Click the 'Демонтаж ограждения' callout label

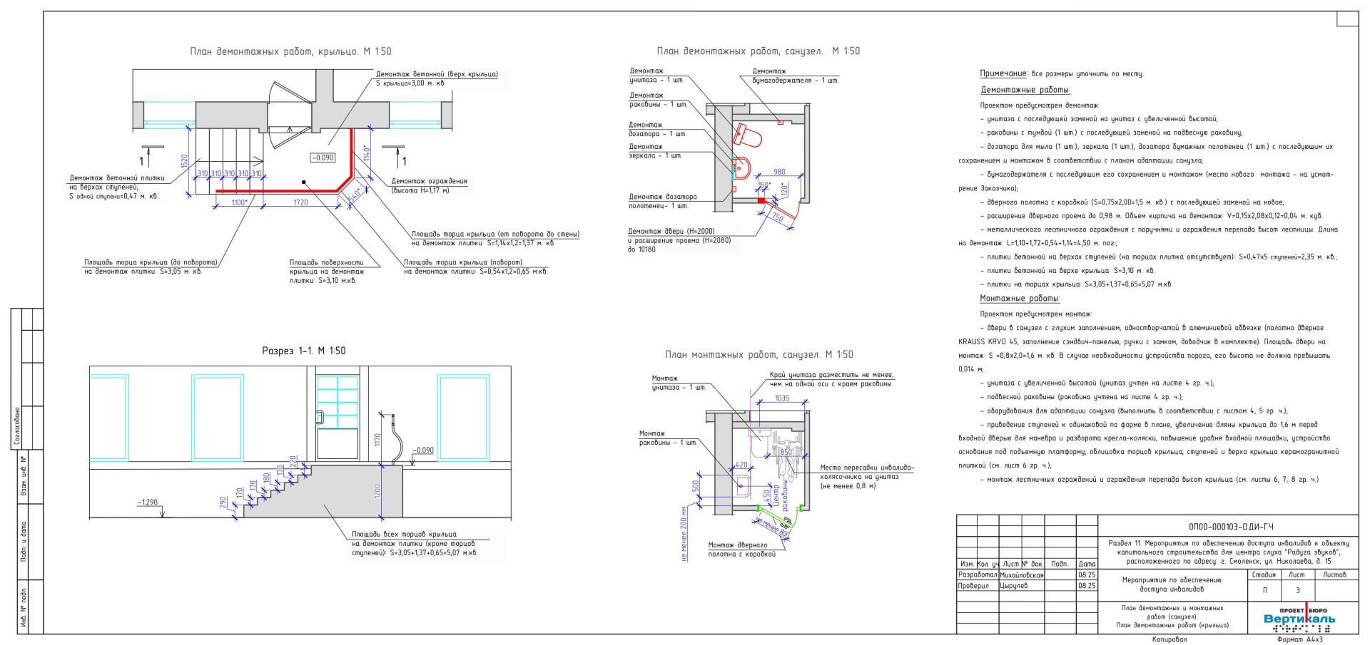(429, 181)
